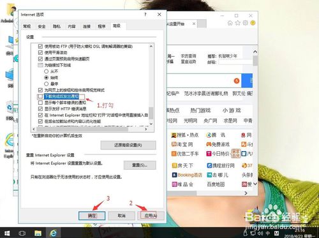Click settings list scroll-down arrow
Screen dimensions: 319x238
click(x=151, y=124)
